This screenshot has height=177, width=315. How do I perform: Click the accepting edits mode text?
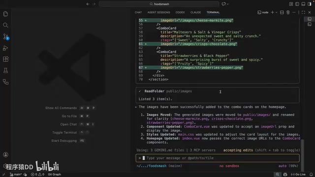point(238,150)
